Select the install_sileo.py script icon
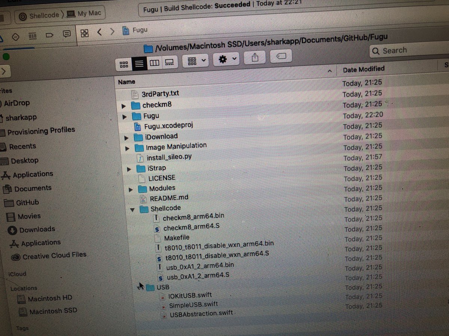 tap(141, 158)
